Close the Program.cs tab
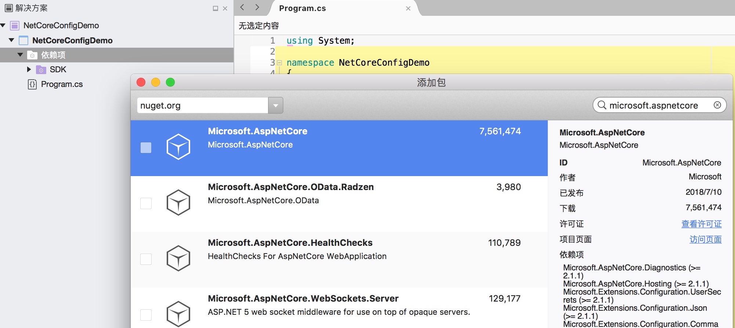 point(408,8)
